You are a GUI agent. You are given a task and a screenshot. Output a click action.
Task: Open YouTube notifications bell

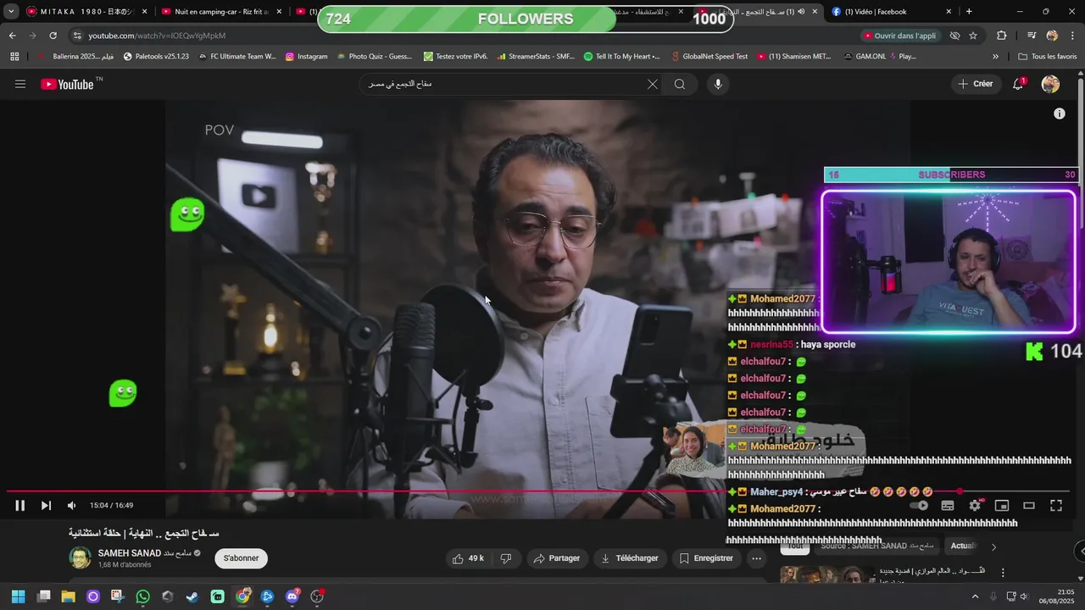point(1019,84)
